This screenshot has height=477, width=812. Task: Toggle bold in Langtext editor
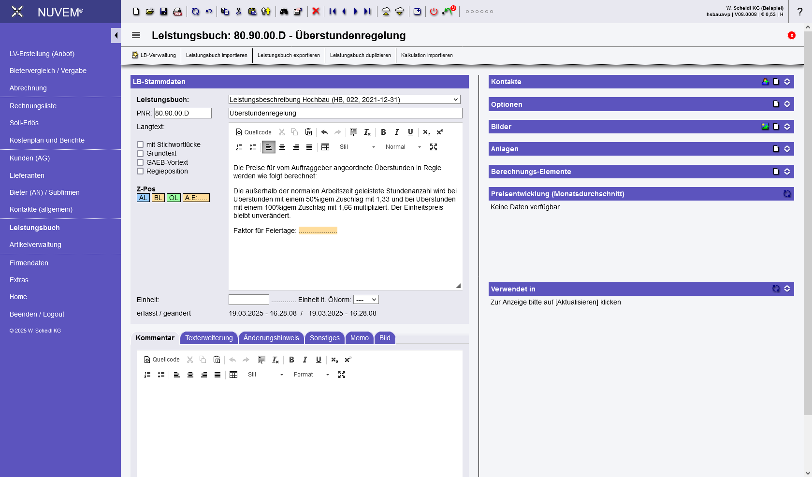pos(383,132)
